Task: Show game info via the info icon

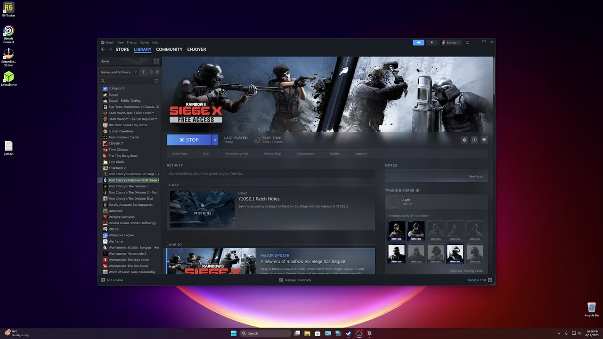Action: click(474, 140)
